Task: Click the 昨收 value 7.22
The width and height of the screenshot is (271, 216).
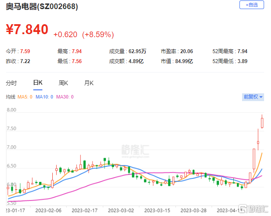Action: [25, 61]
